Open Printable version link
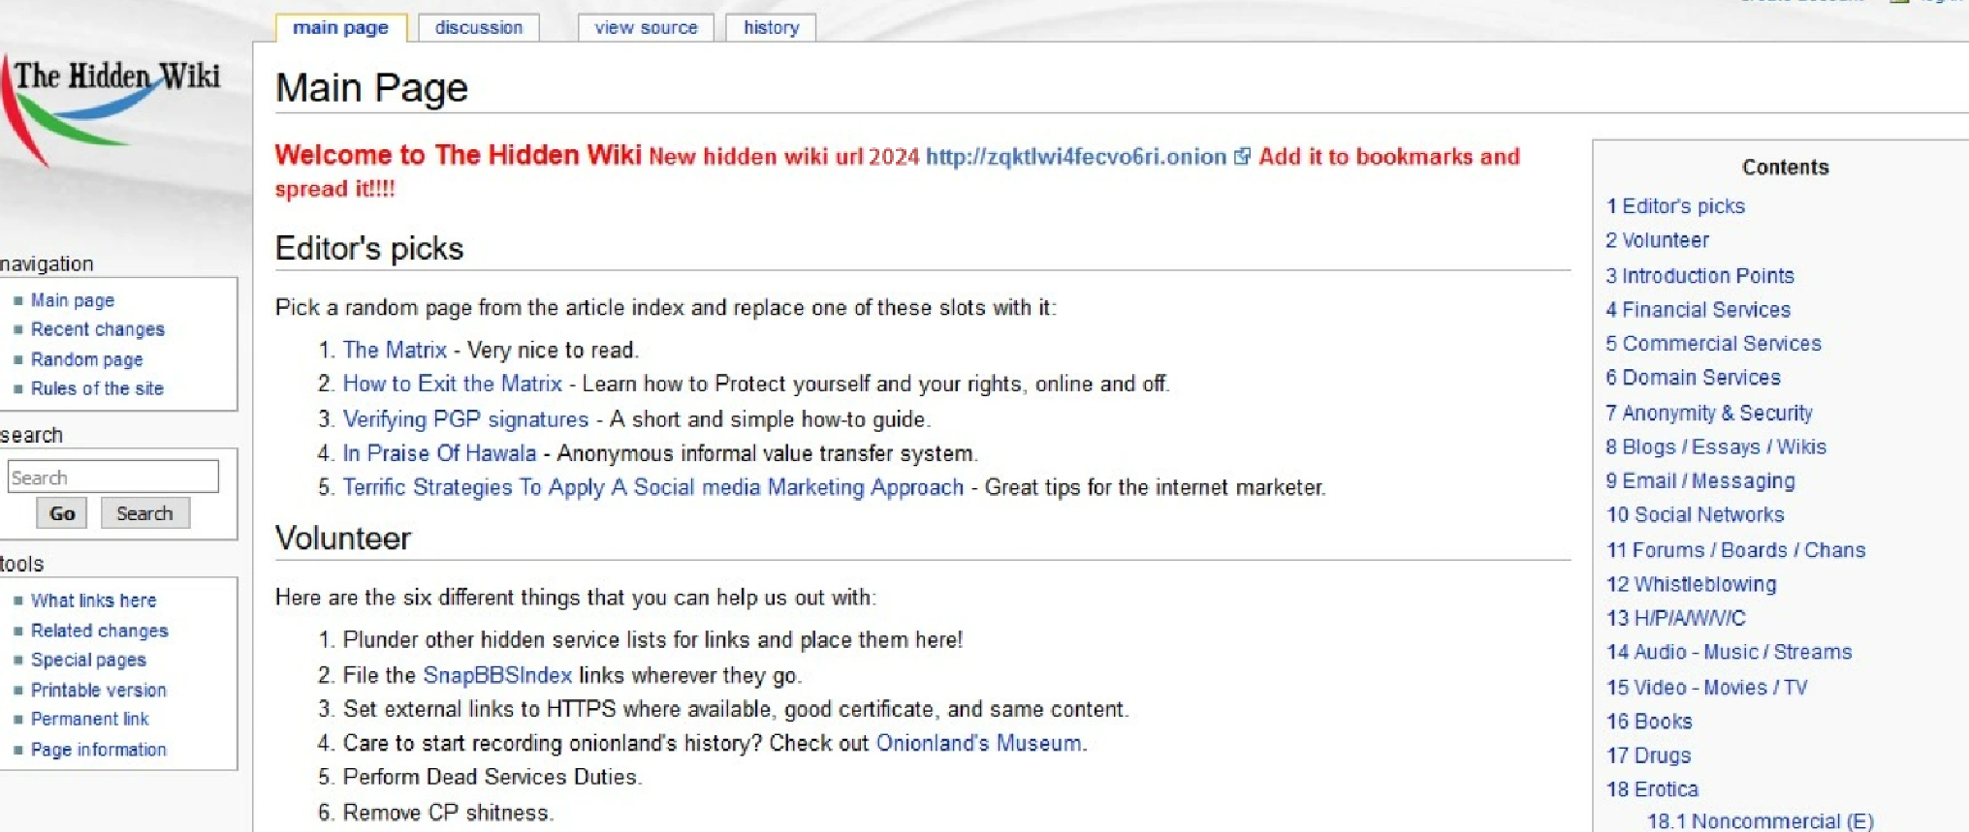 click(x=99, y=690)
